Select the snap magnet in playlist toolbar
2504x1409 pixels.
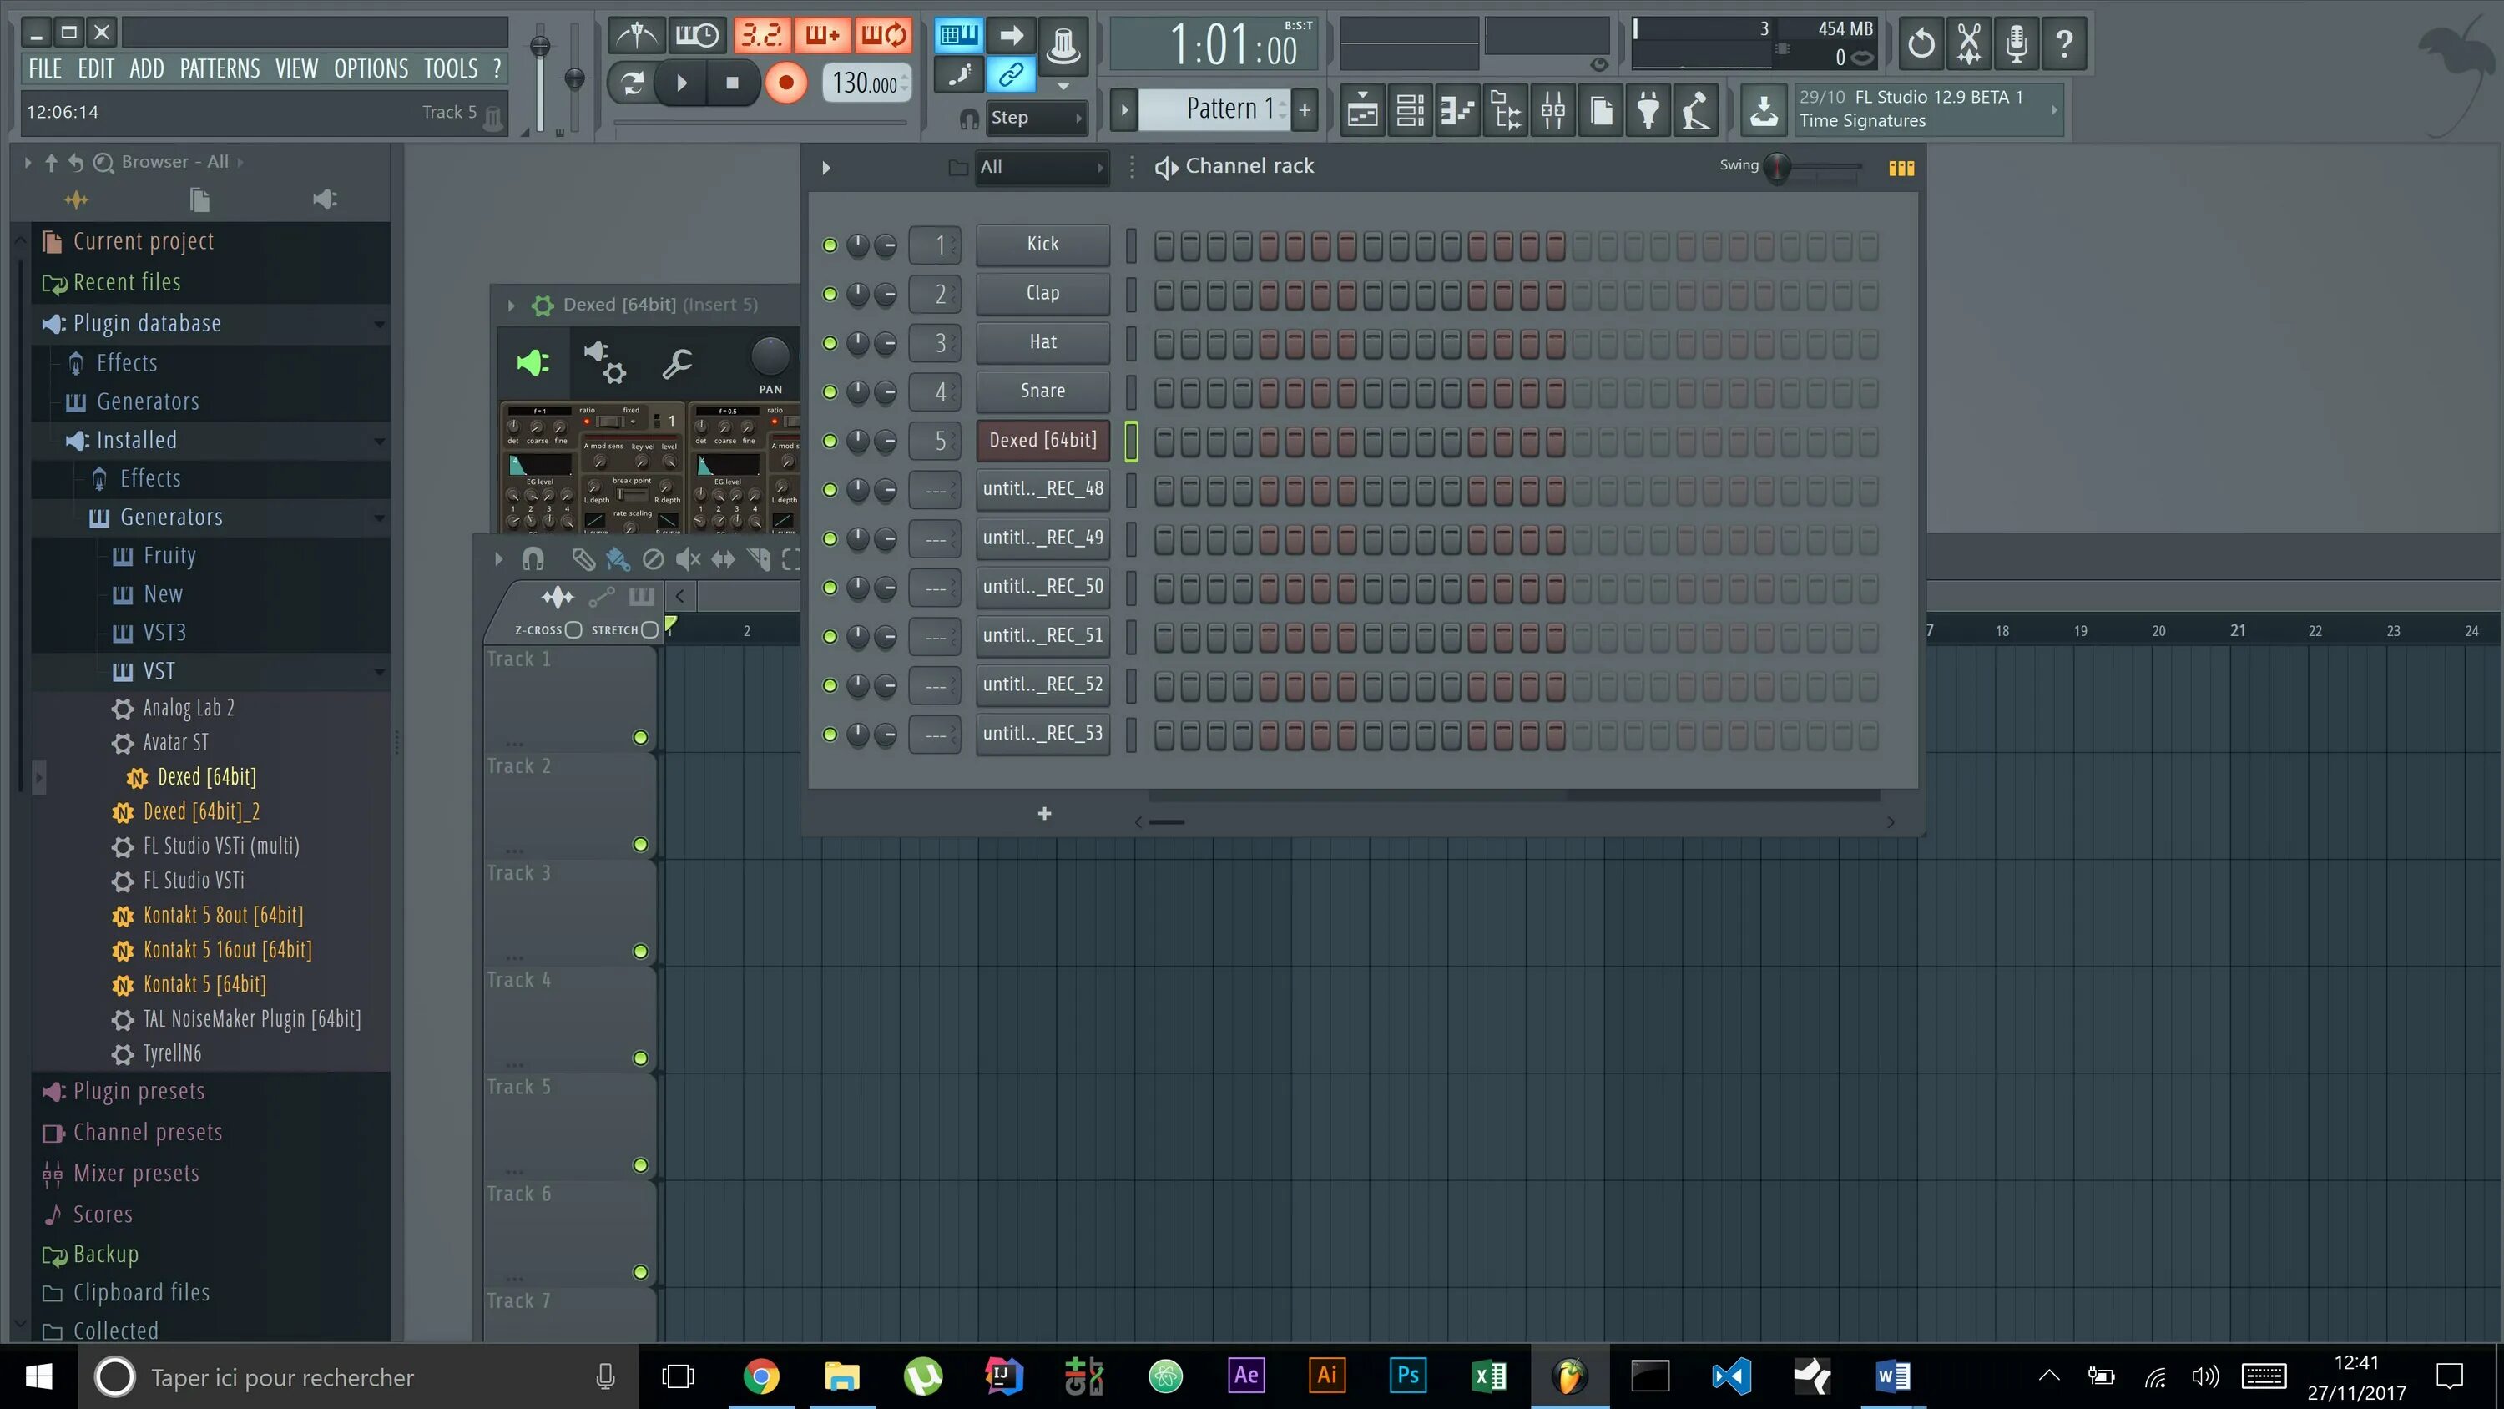click(533, 559)
